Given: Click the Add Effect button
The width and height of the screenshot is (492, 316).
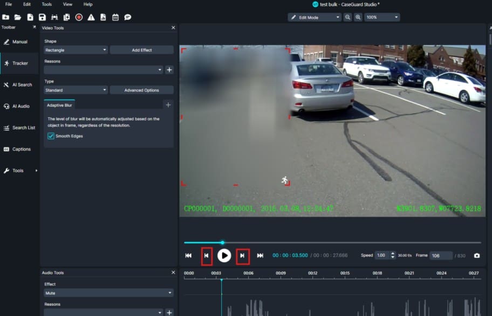Looking at the screenshot, I should pyautogui.click(x=141, y=50).
